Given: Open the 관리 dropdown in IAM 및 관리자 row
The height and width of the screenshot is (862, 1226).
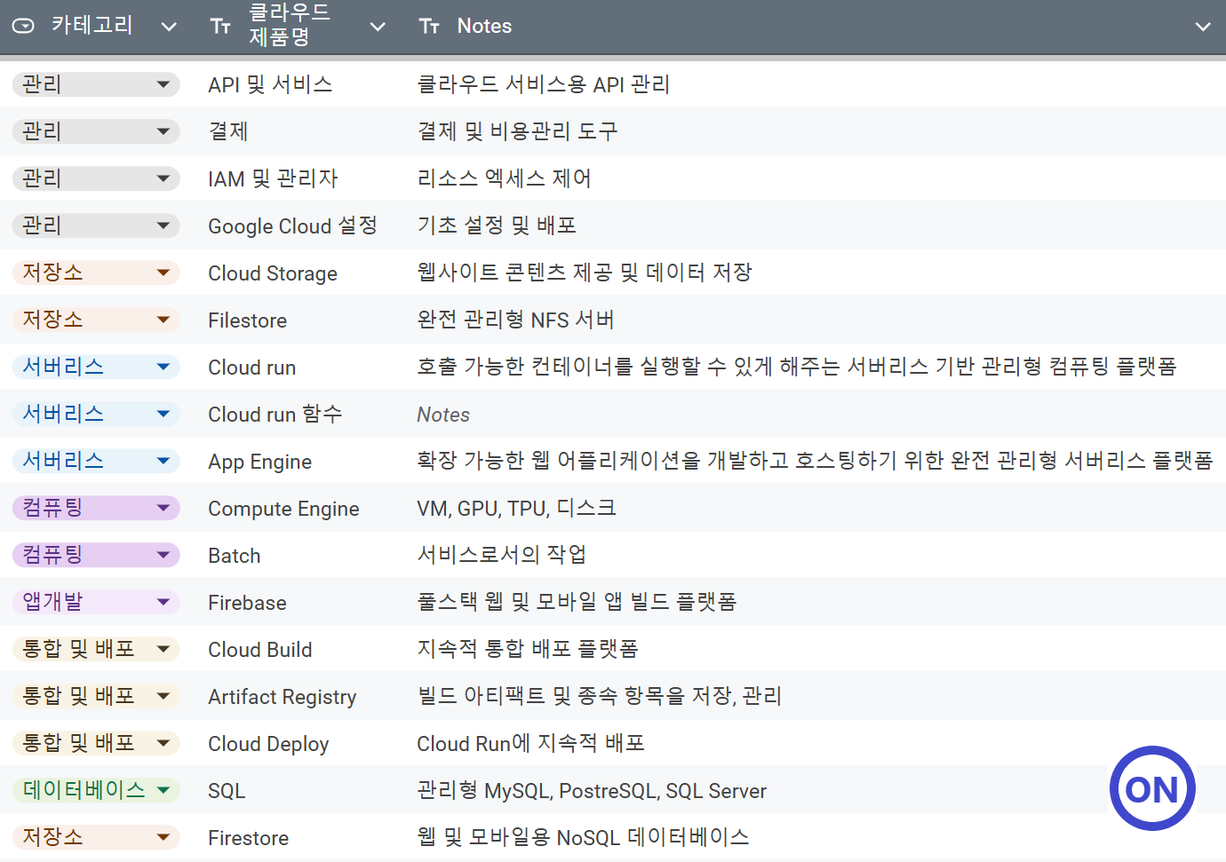Looking at the screenshot, I should [96, 178].
